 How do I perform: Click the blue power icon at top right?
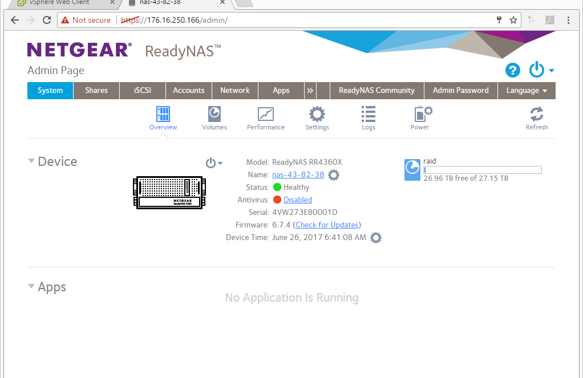click(537, 70)
